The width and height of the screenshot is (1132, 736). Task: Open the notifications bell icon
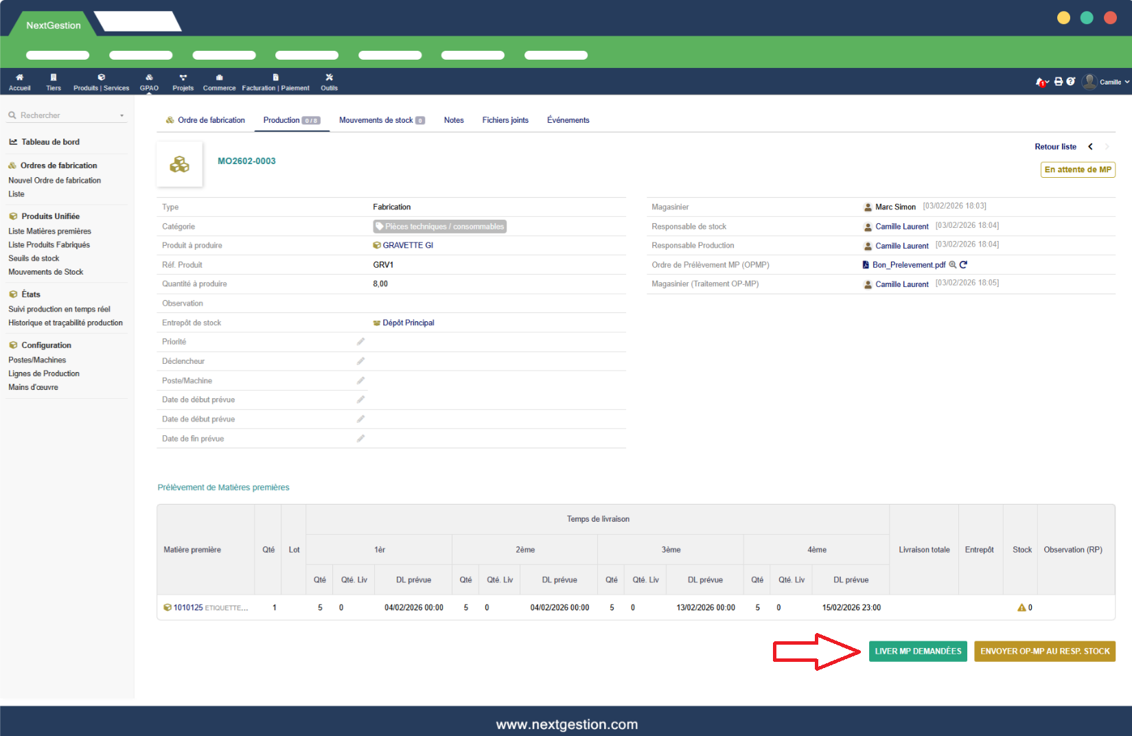tap(1041, 82)
